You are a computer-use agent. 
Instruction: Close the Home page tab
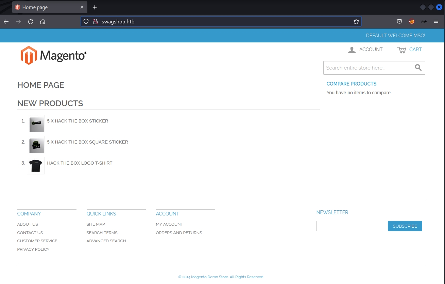point(82,7)
